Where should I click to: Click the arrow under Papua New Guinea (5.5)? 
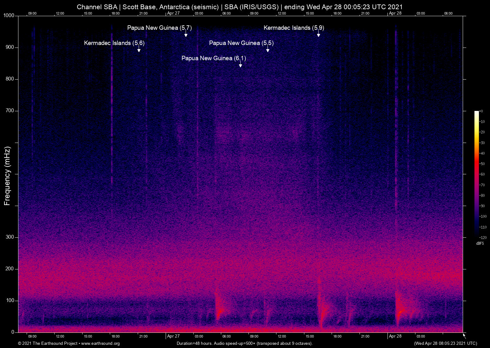coord(268,50)
